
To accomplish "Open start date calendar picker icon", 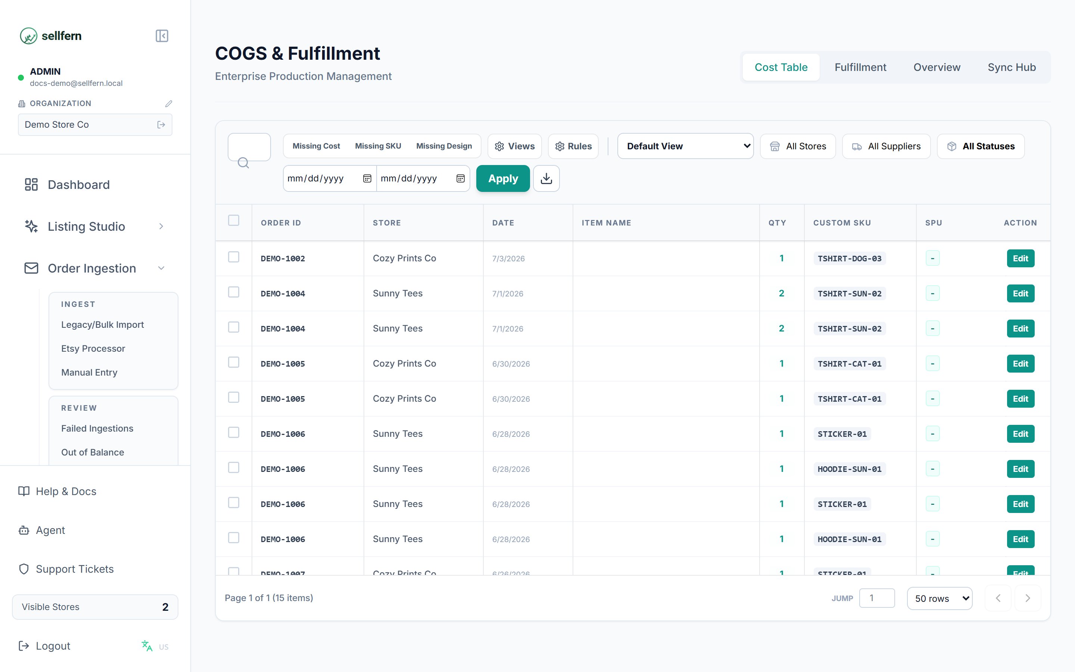I will click(x=367, y=179).
